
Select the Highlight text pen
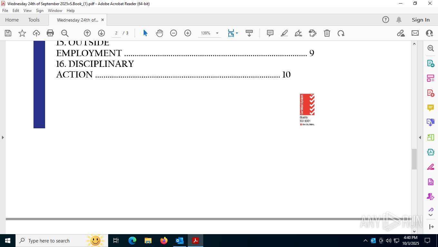click(284, 33)
